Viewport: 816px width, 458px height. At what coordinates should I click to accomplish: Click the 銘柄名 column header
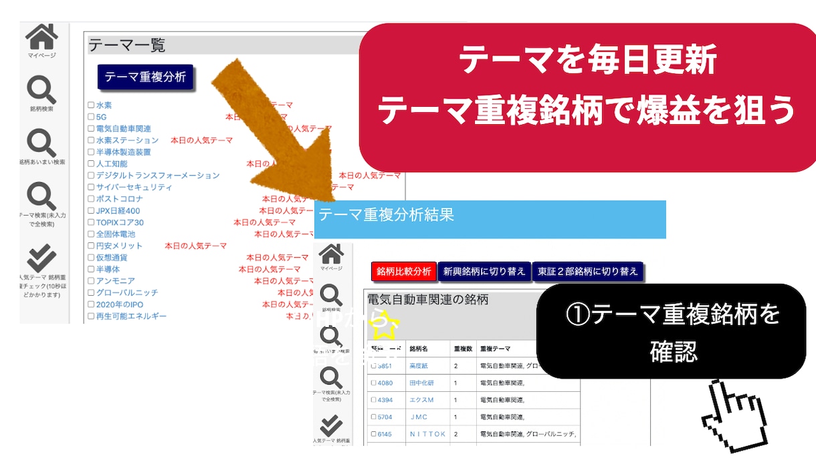pos(419,349)
